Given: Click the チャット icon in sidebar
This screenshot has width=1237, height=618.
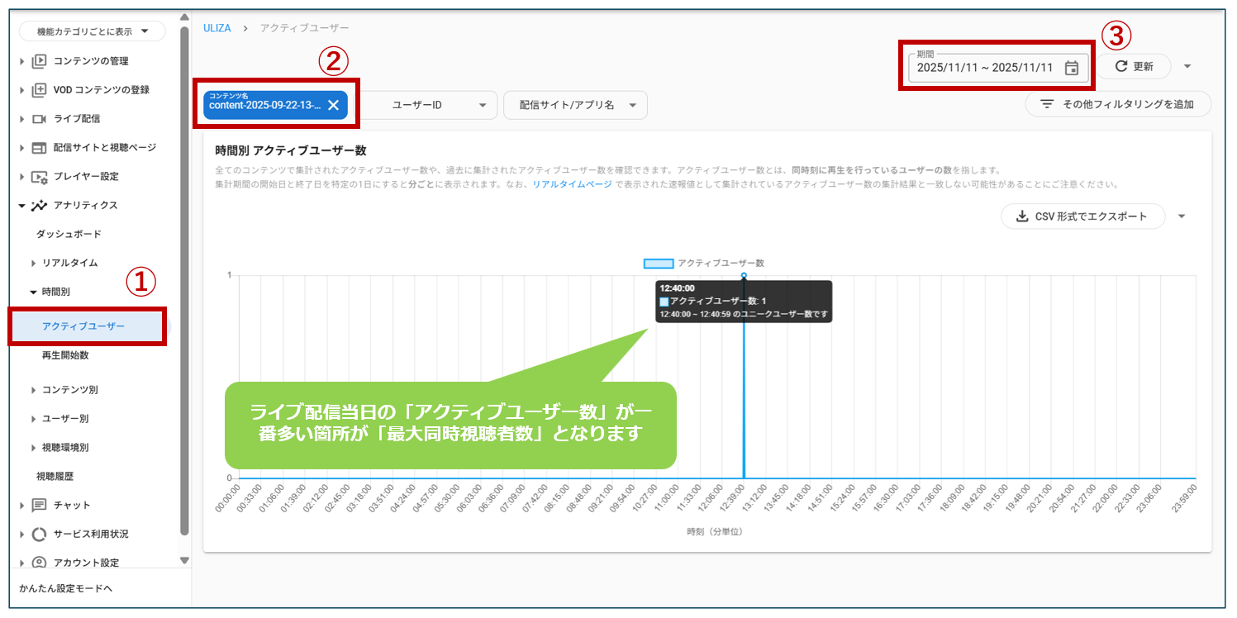Looking at the screenshot, I should click(39, 505).
